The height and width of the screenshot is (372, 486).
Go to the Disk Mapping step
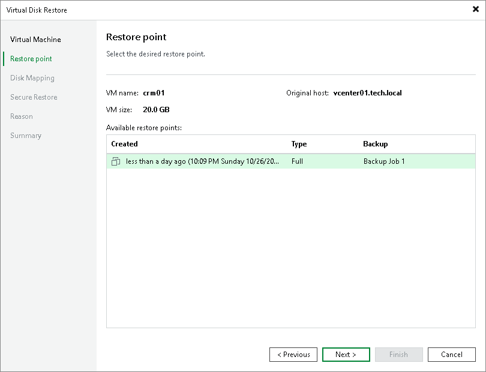(32, 77)
